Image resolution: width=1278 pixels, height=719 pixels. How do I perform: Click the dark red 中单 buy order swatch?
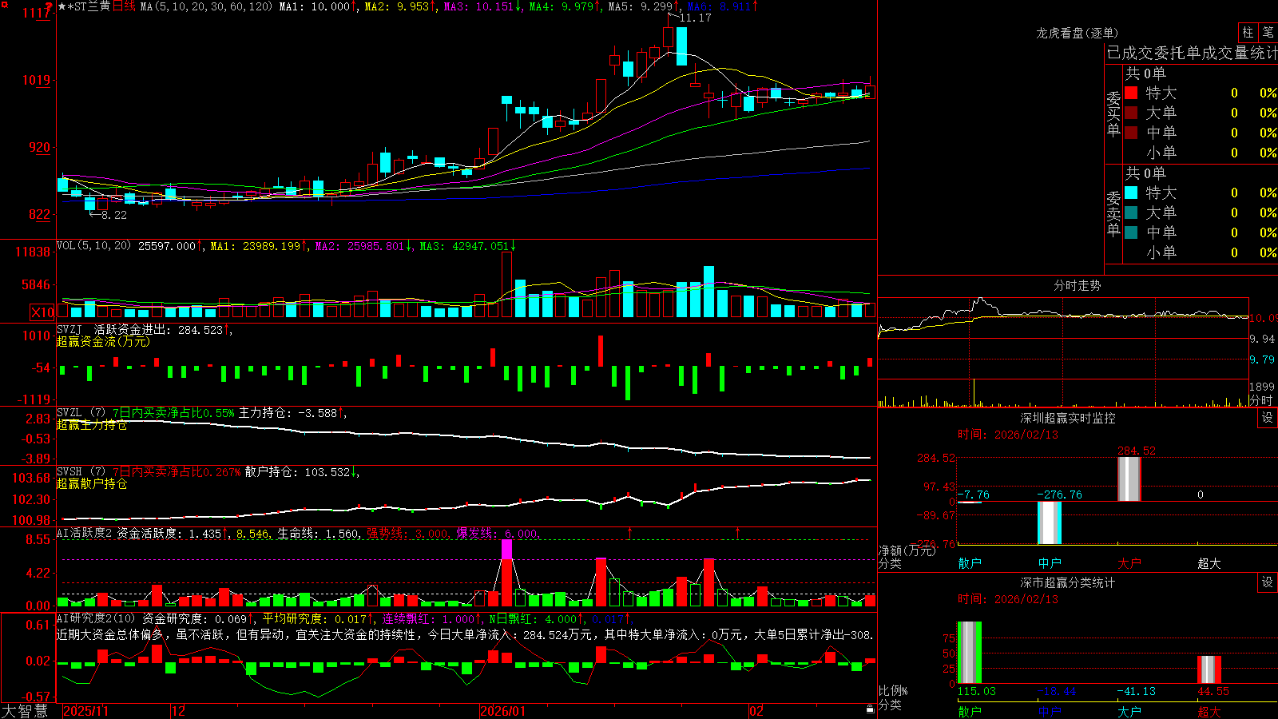1131,133
